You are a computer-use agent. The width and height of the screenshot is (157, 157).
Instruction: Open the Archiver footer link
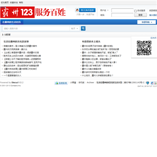pyautogui.click(x=90, y=82)
